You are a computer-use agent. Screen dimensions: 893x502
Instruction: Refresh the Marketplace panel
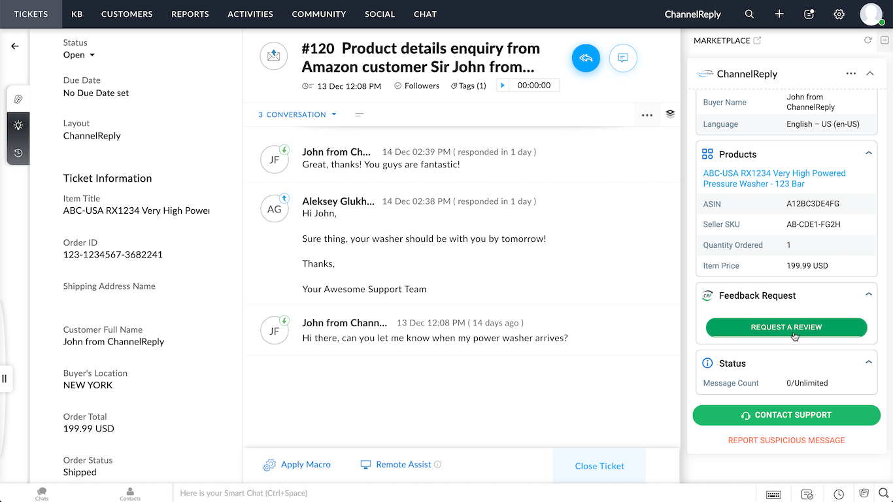point(868,41)
